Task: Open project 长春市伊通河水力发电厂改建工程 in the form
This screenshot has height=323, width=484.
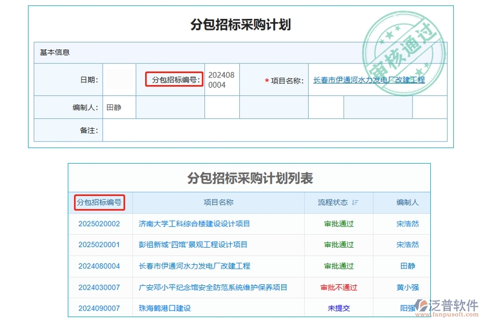Action: 371,80
